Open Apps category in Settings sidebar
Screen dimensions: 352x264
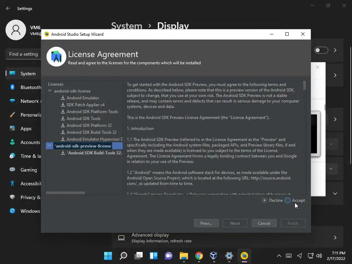coord(24,129)
